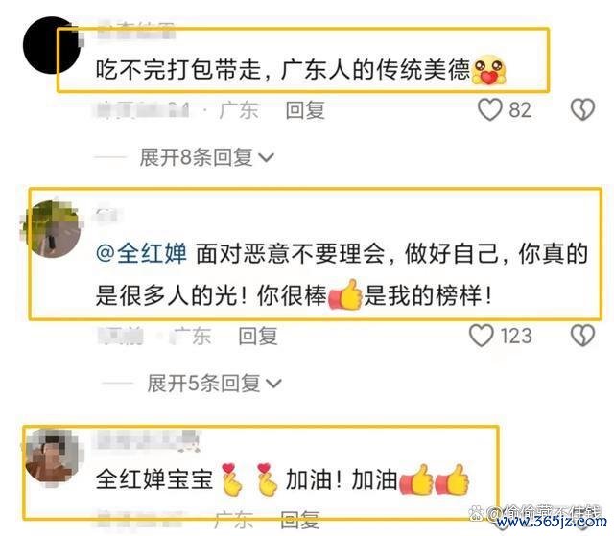
Task: Open the green avatar of second commenter
Action: pyautogui.click(x=53, y=228)
